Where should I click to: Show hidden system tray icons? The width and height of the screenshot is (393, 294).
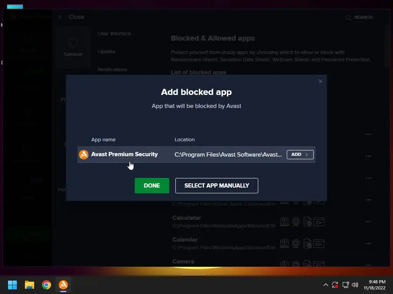[325, 285]
